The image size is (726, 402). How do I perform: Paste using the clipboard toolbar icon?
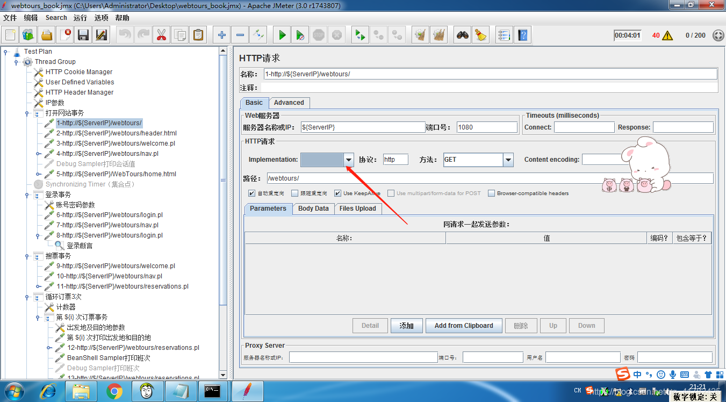(x=198, y=35)
